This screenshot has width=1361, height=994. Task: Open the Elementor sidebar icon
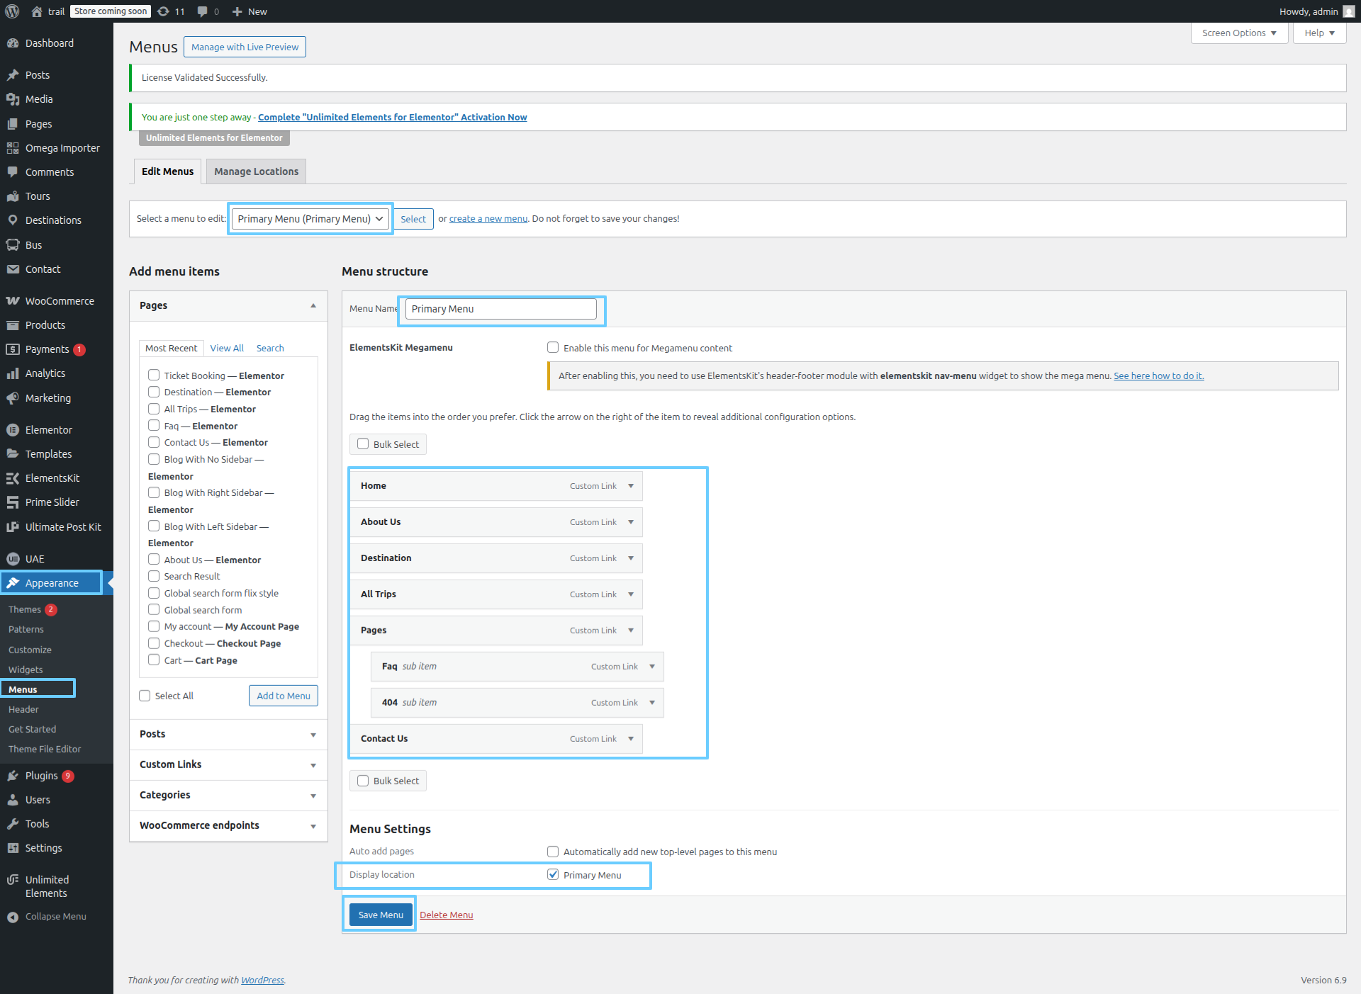tap(13, 430)
